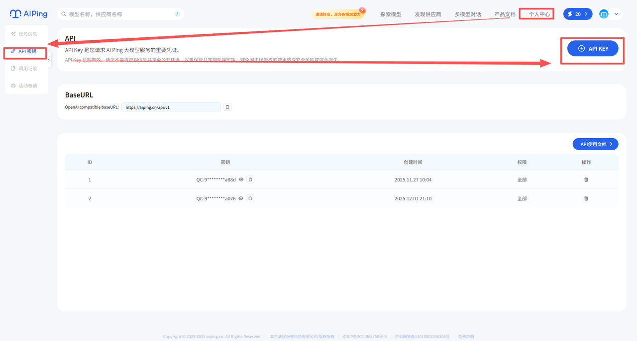The width and height of the screenshot is (637, 341).
Task: Click the 北京清程极智科技有限公司 footer text
Action: (x=302, y=337)
